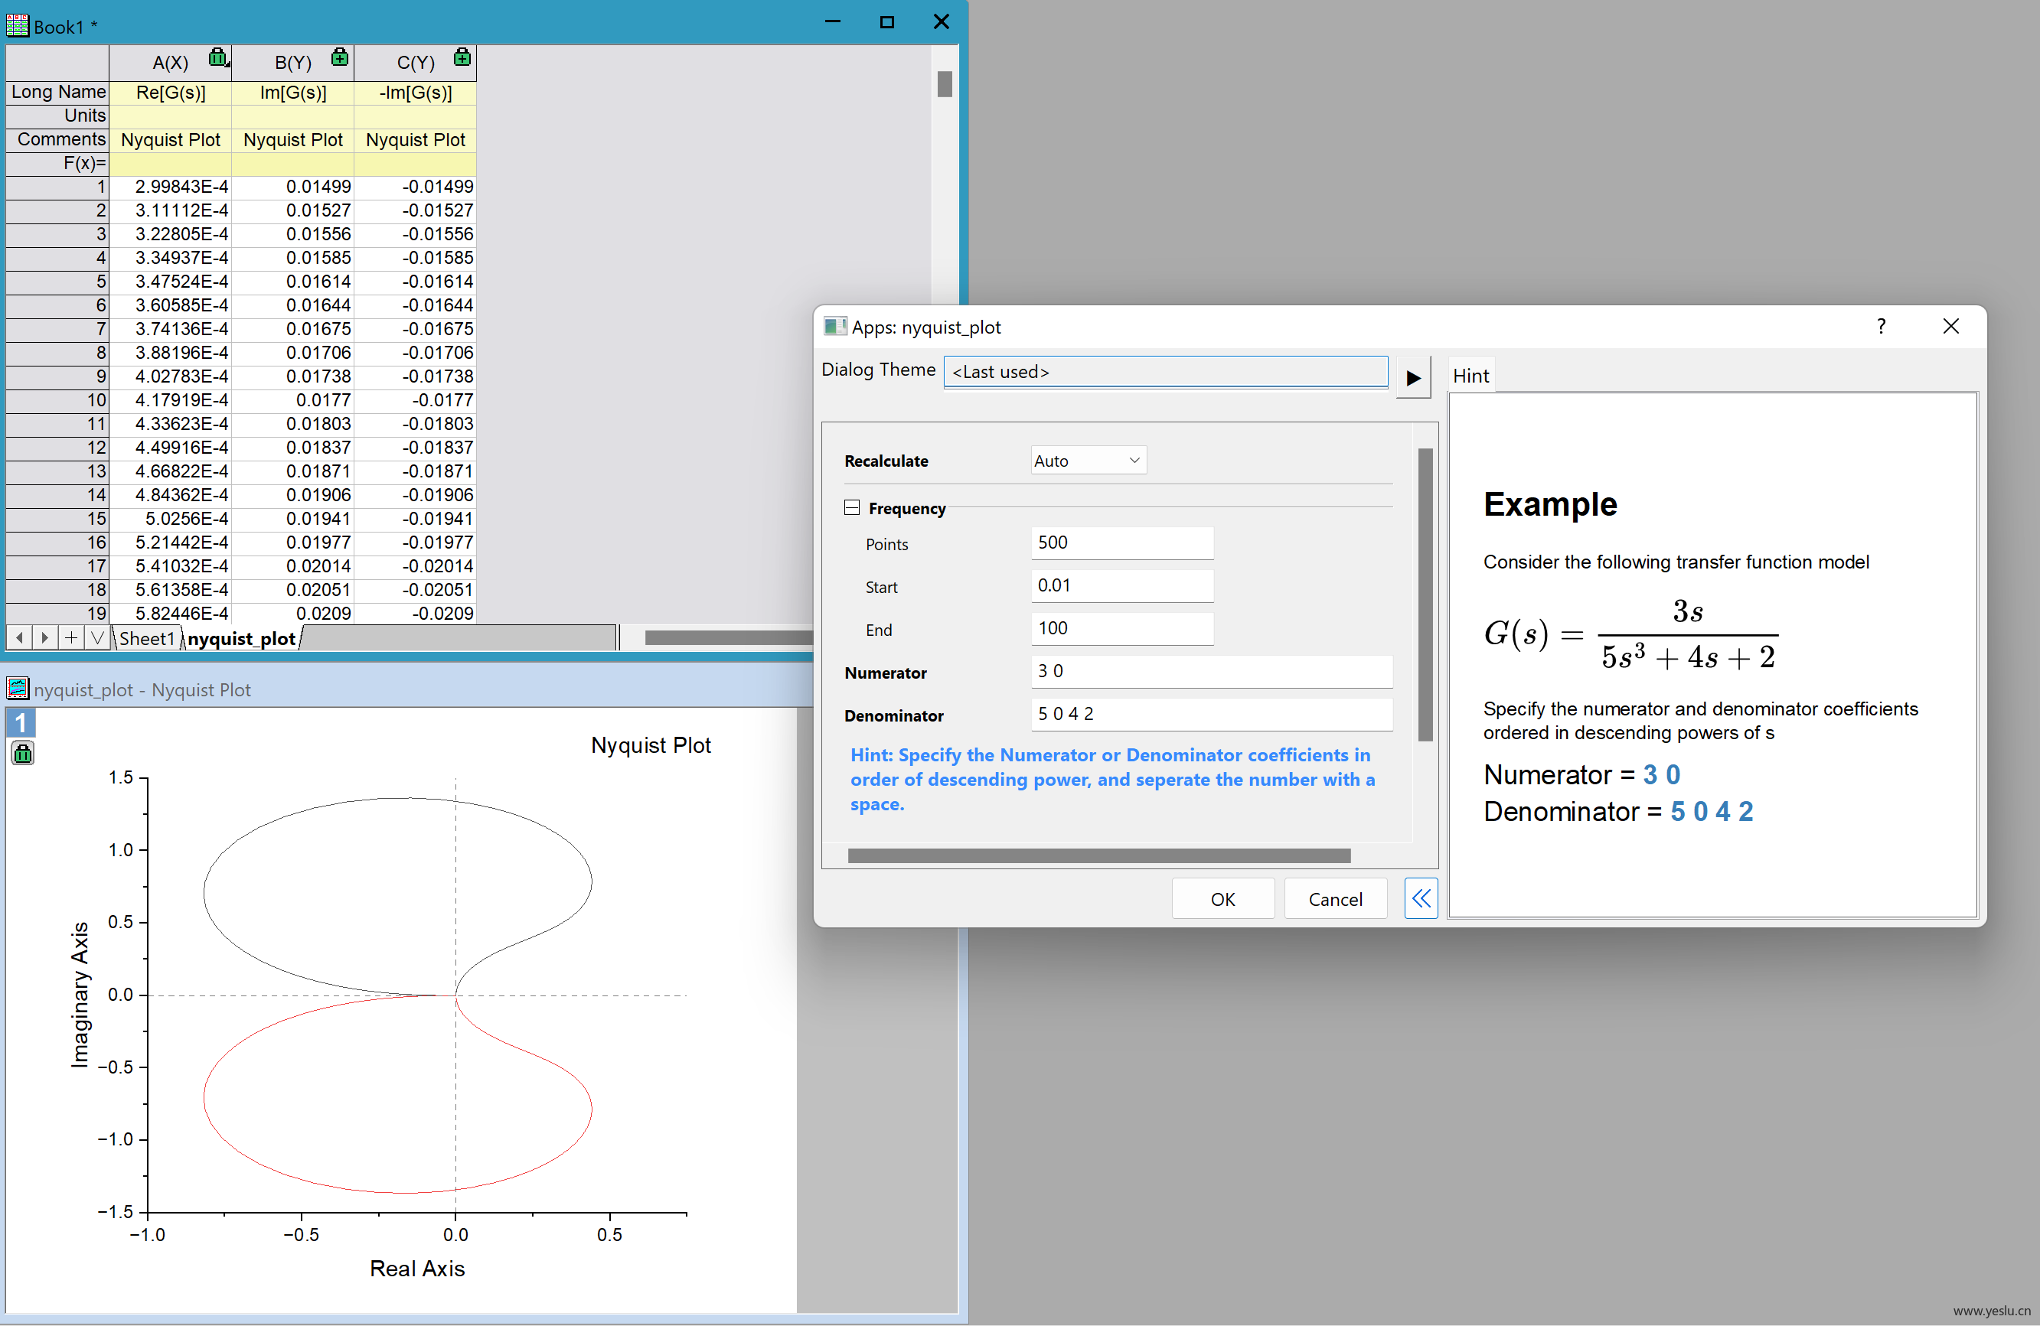Confirm the dialog with OK
The width and height of the screenshot is (2040, 1326).
click(1222, 898)
